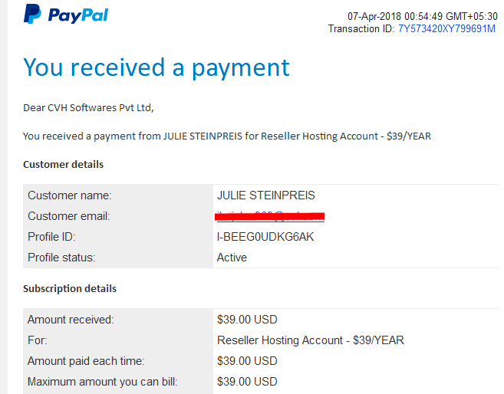
Task: Click the Customer details section heading
Action: pyautogui.click(x=64, y=164)
